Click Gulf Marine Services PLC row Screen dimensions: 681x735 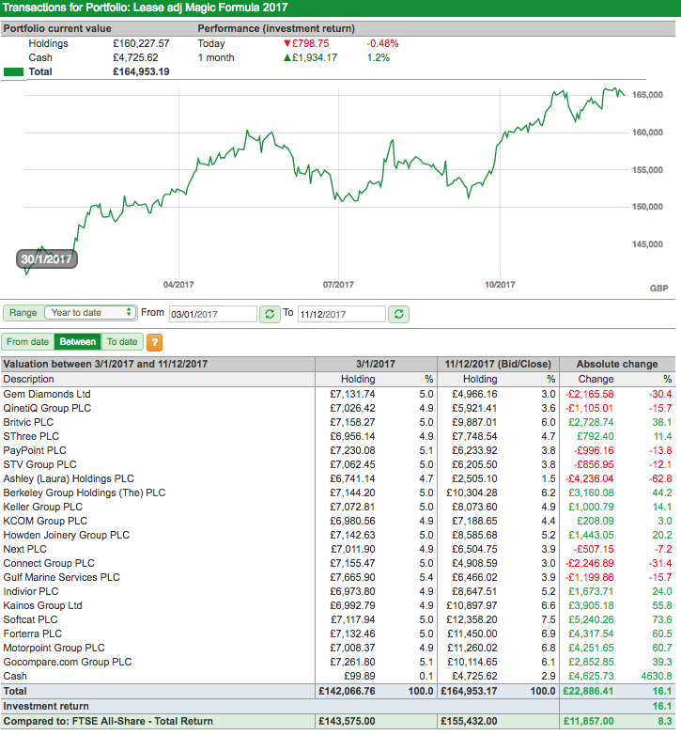[x=338, y=577]
